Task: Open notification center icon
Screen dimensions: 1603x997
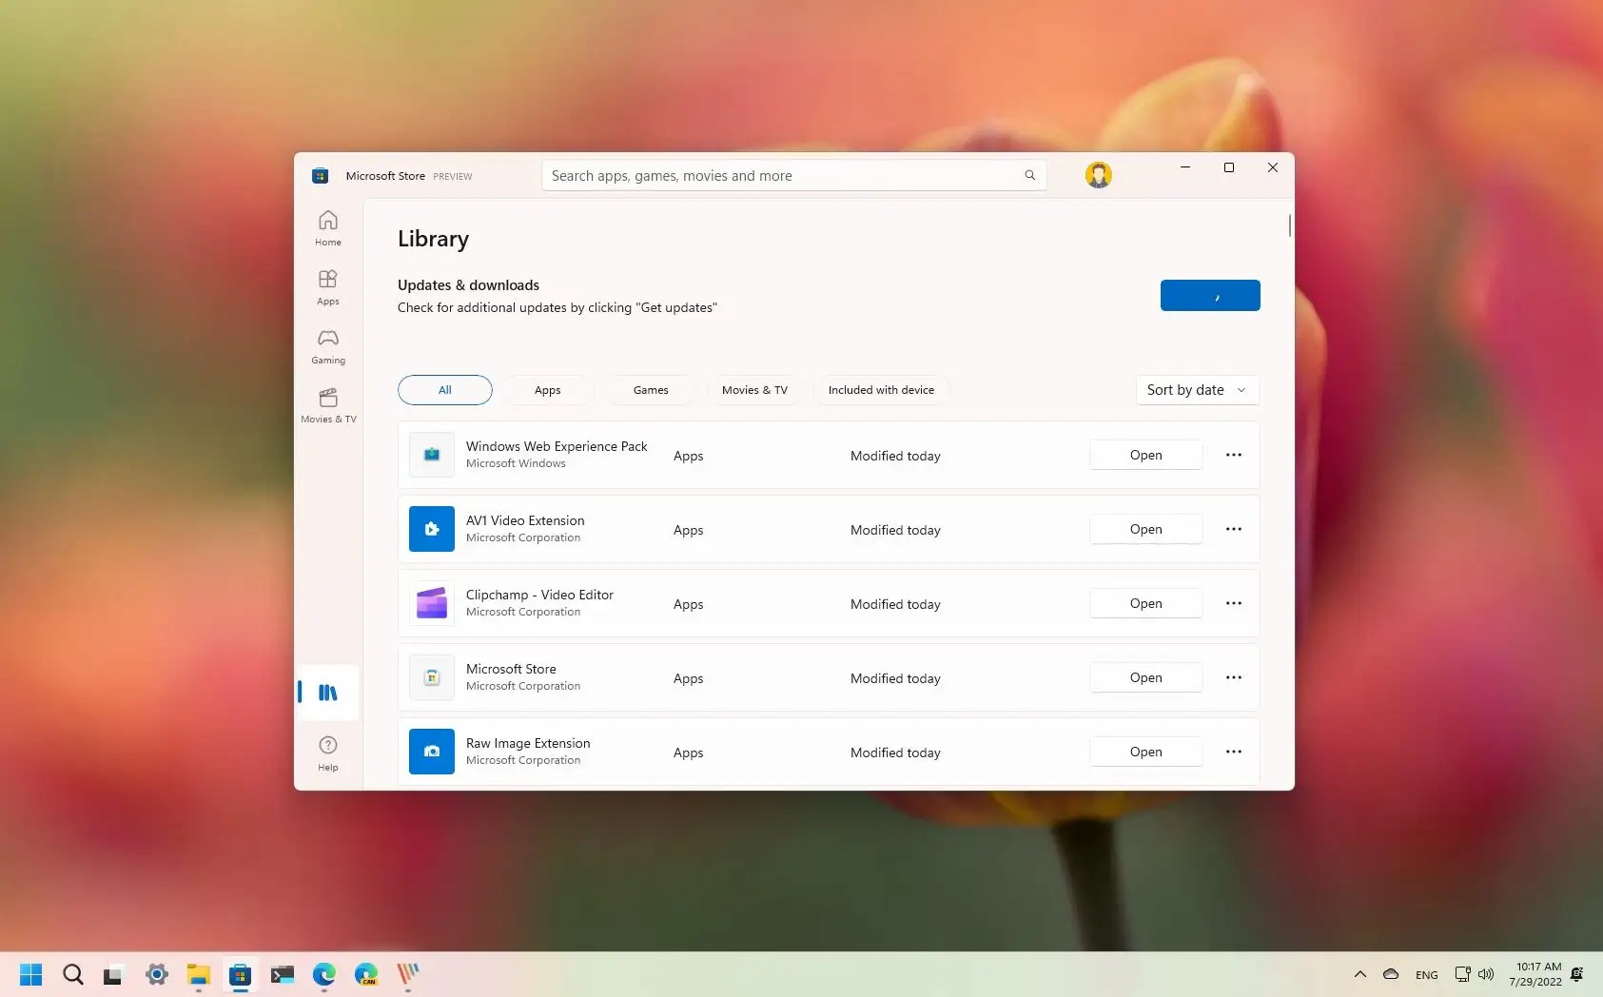Action: pos(1577,974)
